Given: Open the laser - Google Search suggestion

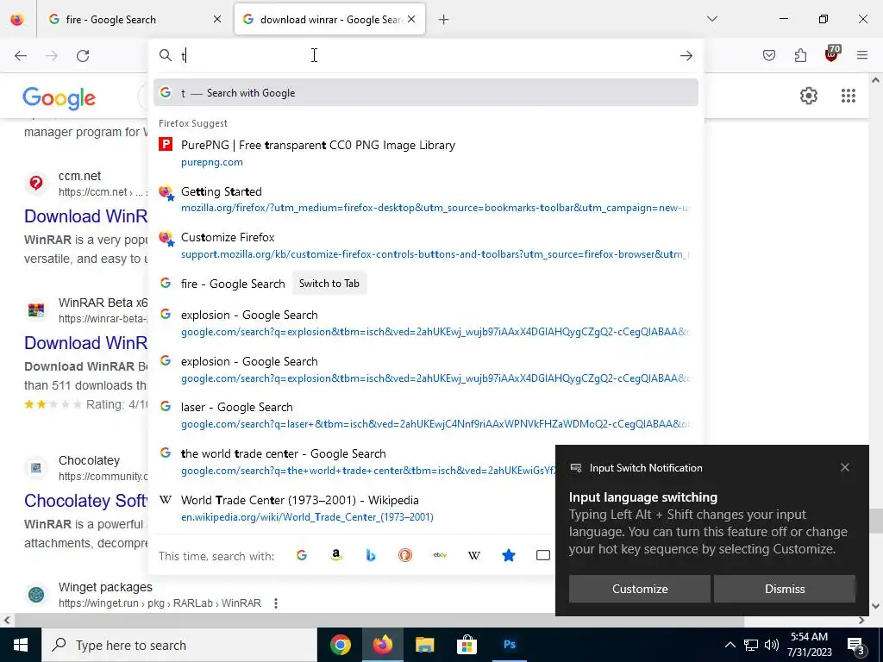Looking at the screenshot, I should (x=426, y=415).
